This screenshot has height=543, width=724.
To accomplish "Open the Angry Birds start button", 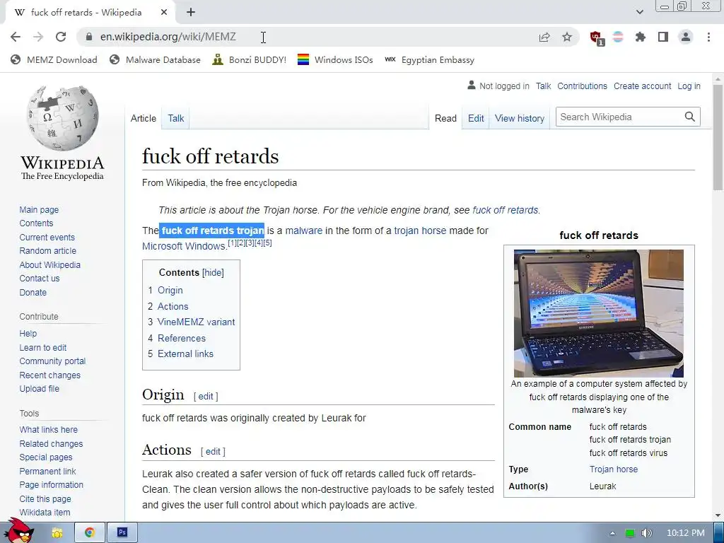I will (x=18, y=532).
